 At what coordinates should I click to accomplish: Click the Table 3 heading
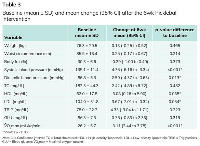tap(12, 5)
